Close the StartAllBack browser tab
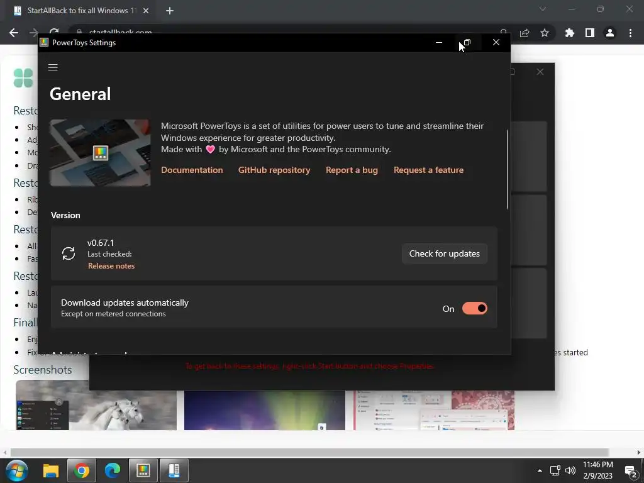This screenshot has width=644, height=483. 146,11
